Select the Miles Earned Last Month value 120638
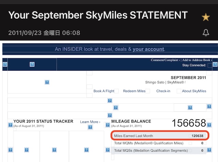218x162 pixels. [x=198, y=136]
